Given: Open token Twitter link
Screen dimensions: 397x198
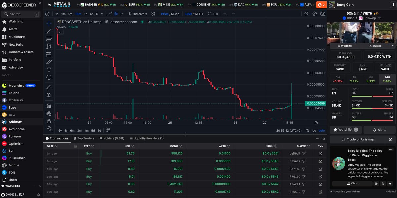Looking at the screenshot, I should coord(375,46).
